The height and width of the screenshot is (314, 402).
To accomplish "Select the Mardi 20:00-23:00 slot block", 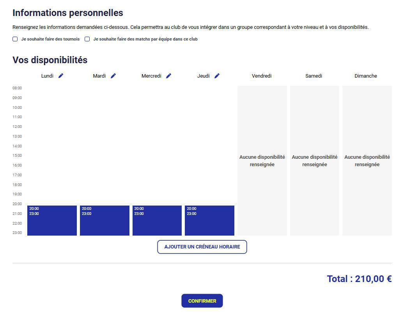I will [x=104, y=220].
